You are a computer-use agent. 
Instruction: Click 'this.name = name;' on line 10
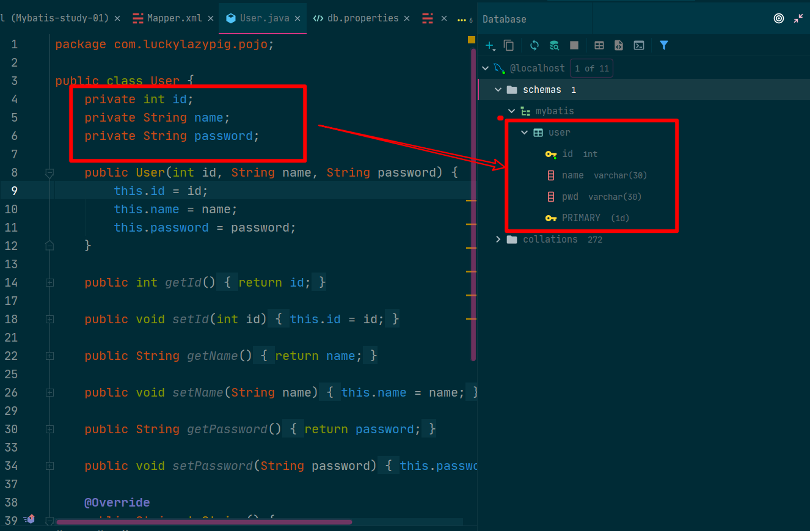click(x=175, y=209)
